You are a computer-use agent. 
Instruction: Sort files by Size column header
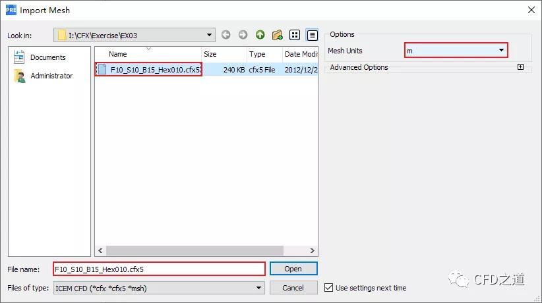coord(210,54)
